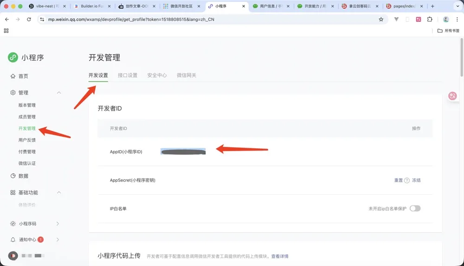Image resolution: width=464 pixels, height=266 pixels.
Task: Open 用户反馈 in the sidebar
Action: pos(27,140)
